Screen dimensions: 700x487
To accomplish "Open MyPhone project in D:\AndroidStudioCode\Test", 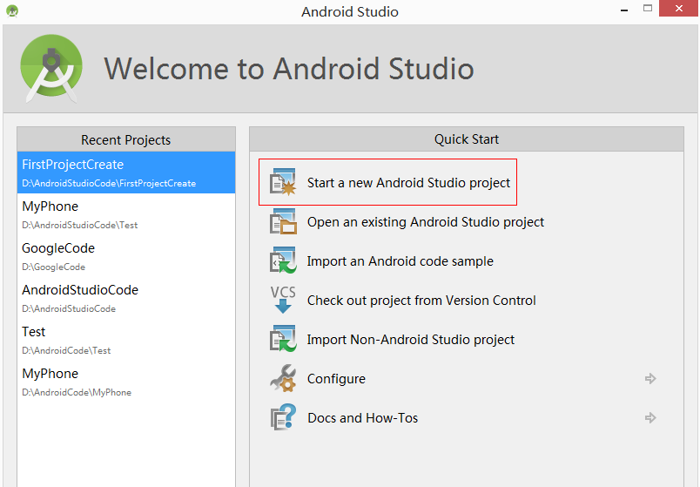I will tap(126, 214).
